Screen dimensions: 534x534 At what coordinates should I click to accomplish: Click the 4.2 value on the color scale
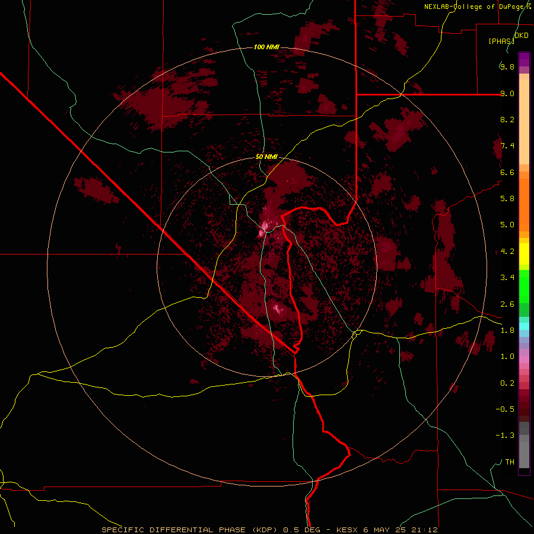click(507, 252)
